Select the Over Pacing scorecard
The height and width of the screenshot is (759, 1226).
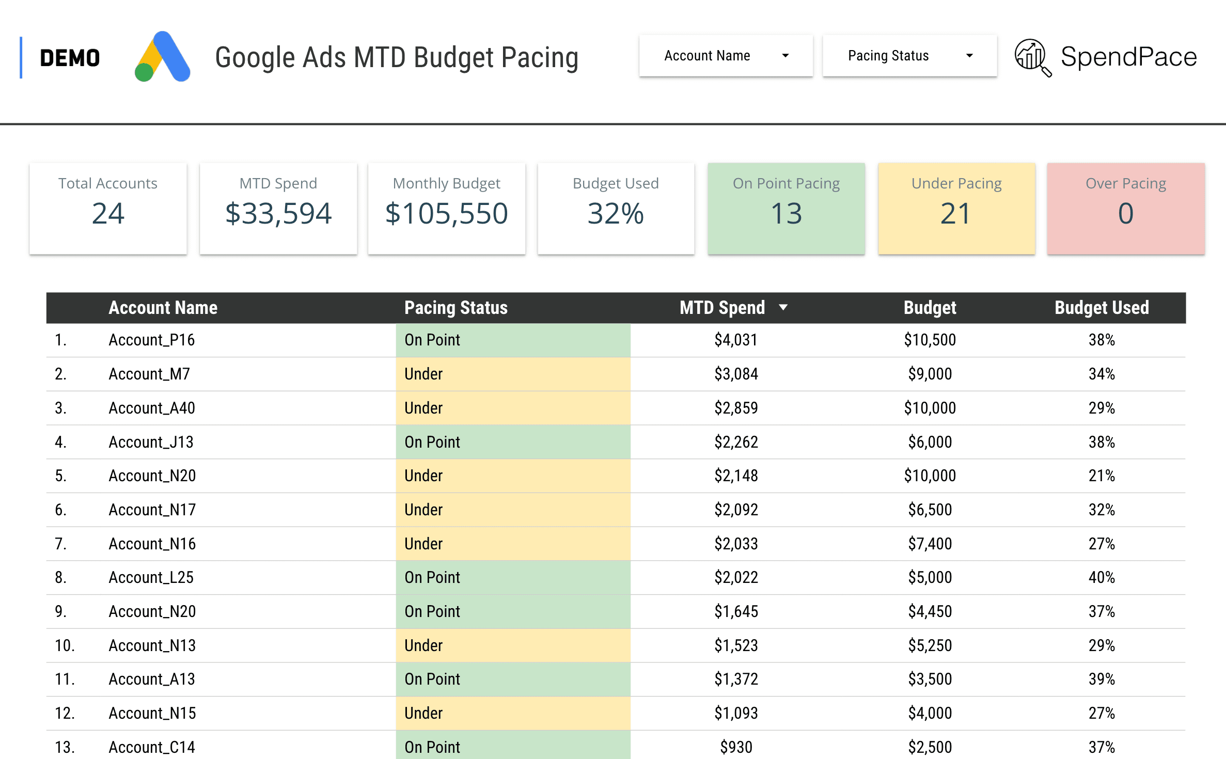(1125, 209)
